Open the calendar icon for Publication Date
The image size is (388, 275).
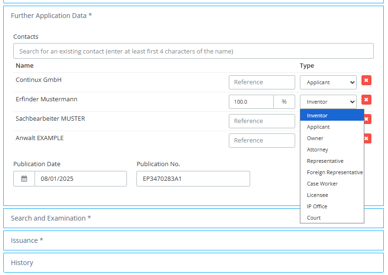[x=24, y=178]
